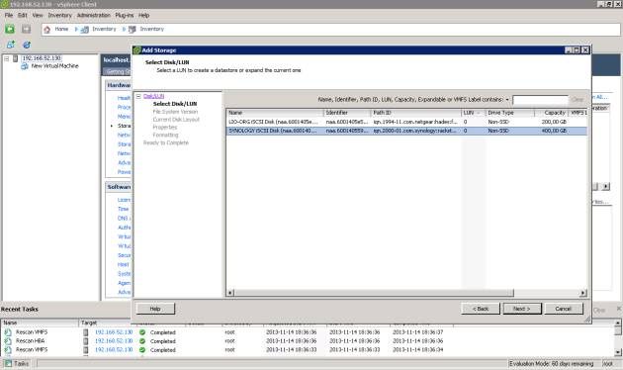Sort by the Name column header

(x=275, y=113)
